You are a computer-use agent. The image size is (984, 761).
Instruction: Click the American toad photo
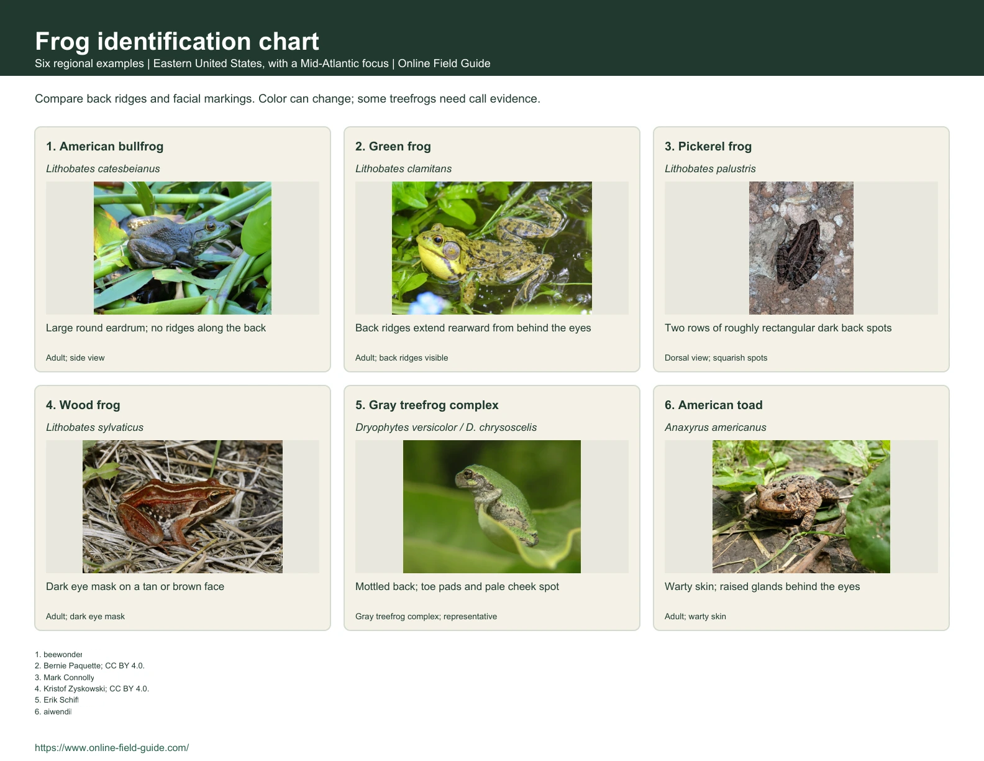(801, 507)
